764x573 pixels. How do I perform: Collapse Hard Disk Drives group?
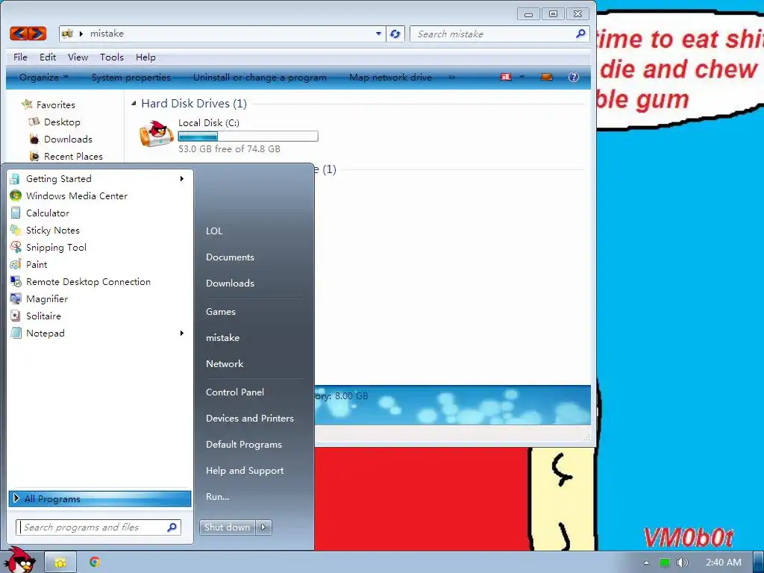click(134, 103)
